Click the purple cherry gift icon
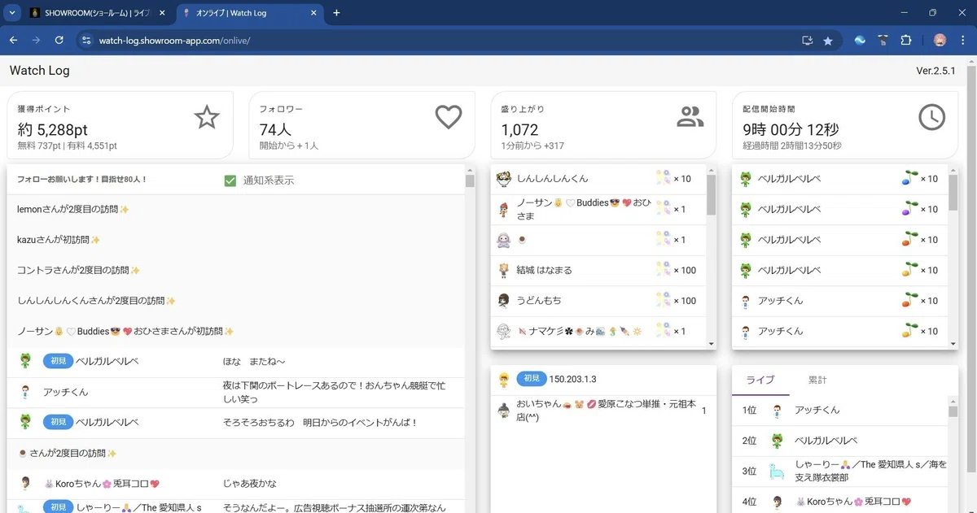Viewport: 977px width, 513px height. tap(909, 209)
